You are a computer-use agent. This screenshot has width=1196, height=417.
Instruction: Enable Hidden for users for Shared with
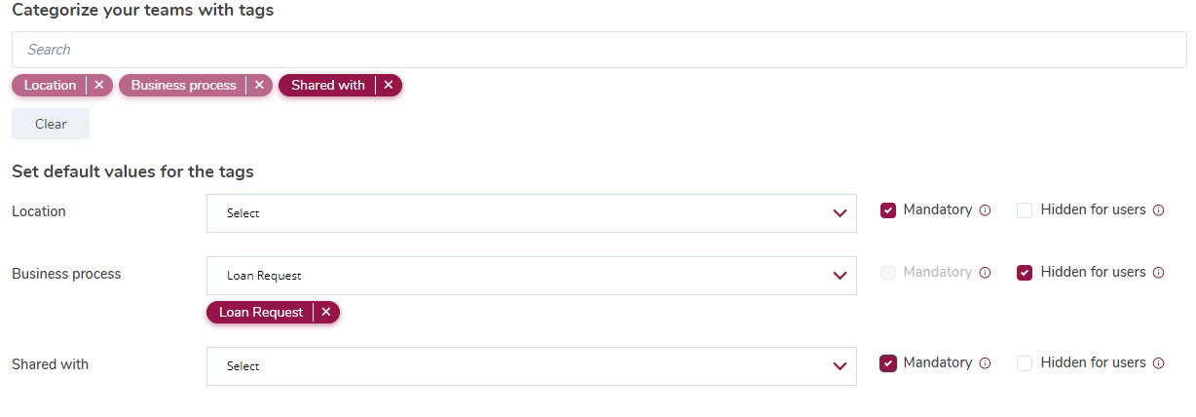(1025, 363)
